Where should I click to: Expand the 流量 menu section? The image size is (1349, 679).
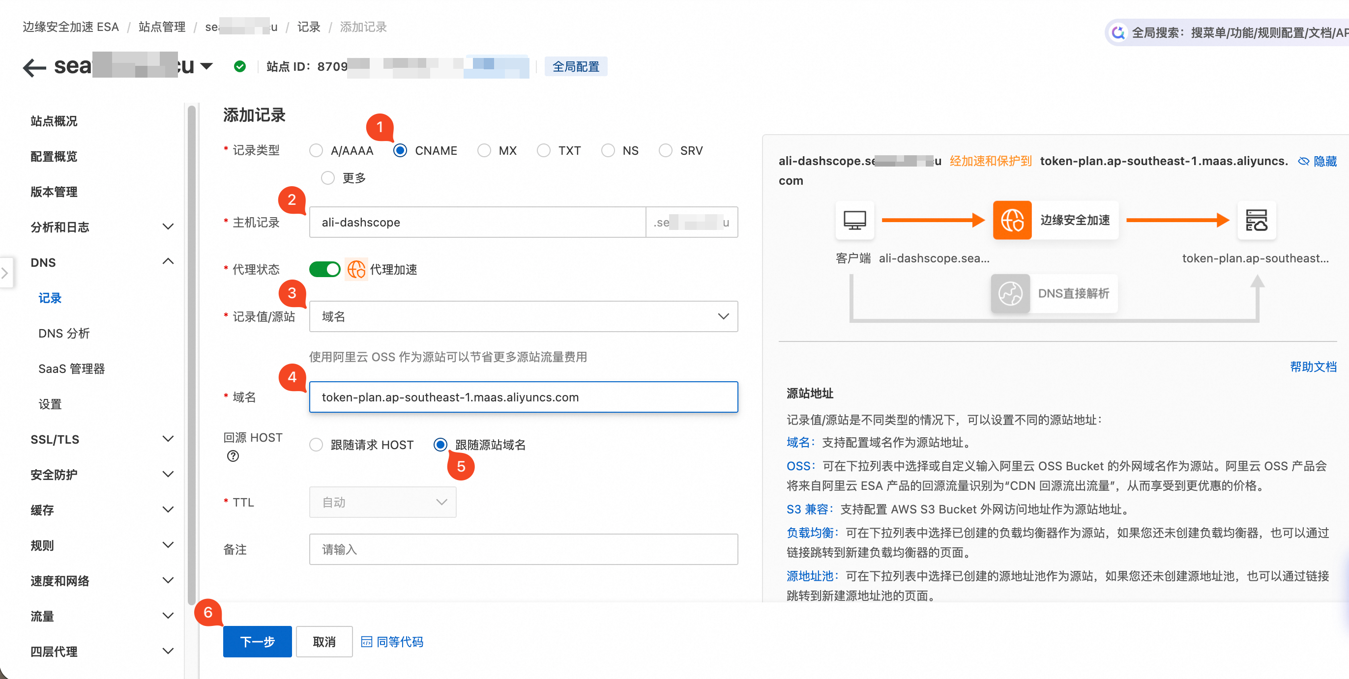pyautogui.click(x=168, y=616)
